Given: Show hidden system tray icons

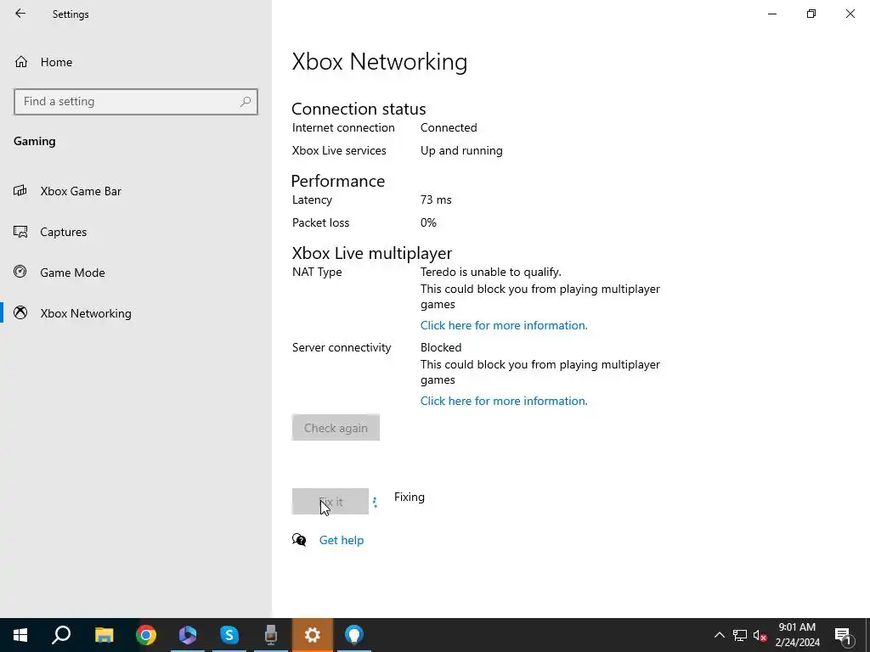Looking at the screenshot, I should click(719, 635).
